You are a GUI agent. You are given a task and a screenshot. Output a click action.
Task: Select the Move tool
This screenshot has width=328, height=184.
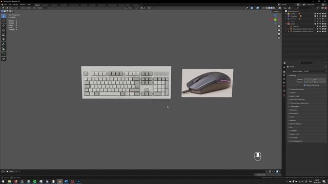(x=4, y=26)
